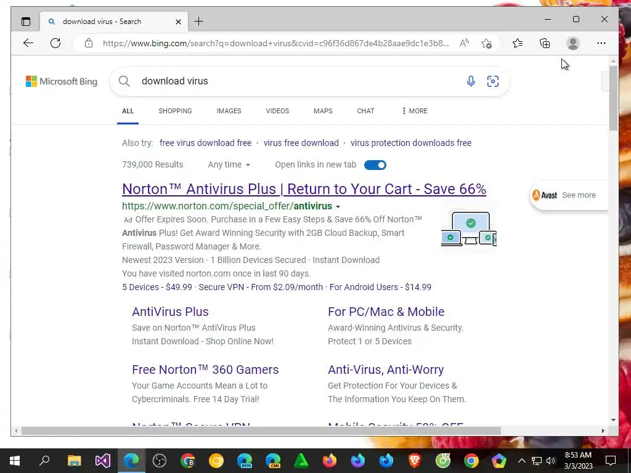The image size is (631, 473).
Task: Start voice search with the microphone
Action: click(470, 81)
